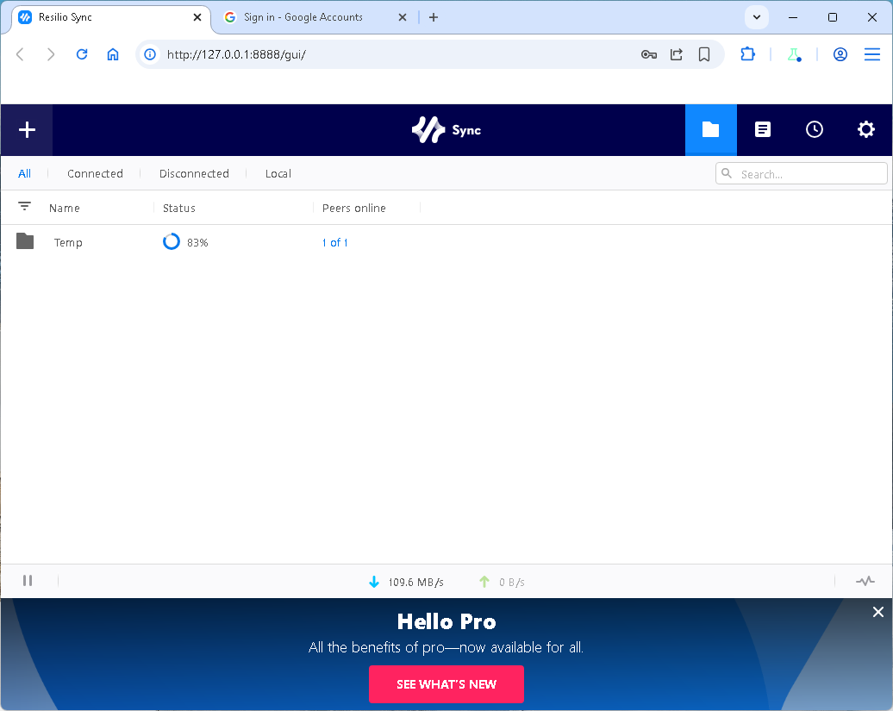The image size is (893, 711).
Task: Open Sync preferences gear icon
Action: click(x=865, y=130)
